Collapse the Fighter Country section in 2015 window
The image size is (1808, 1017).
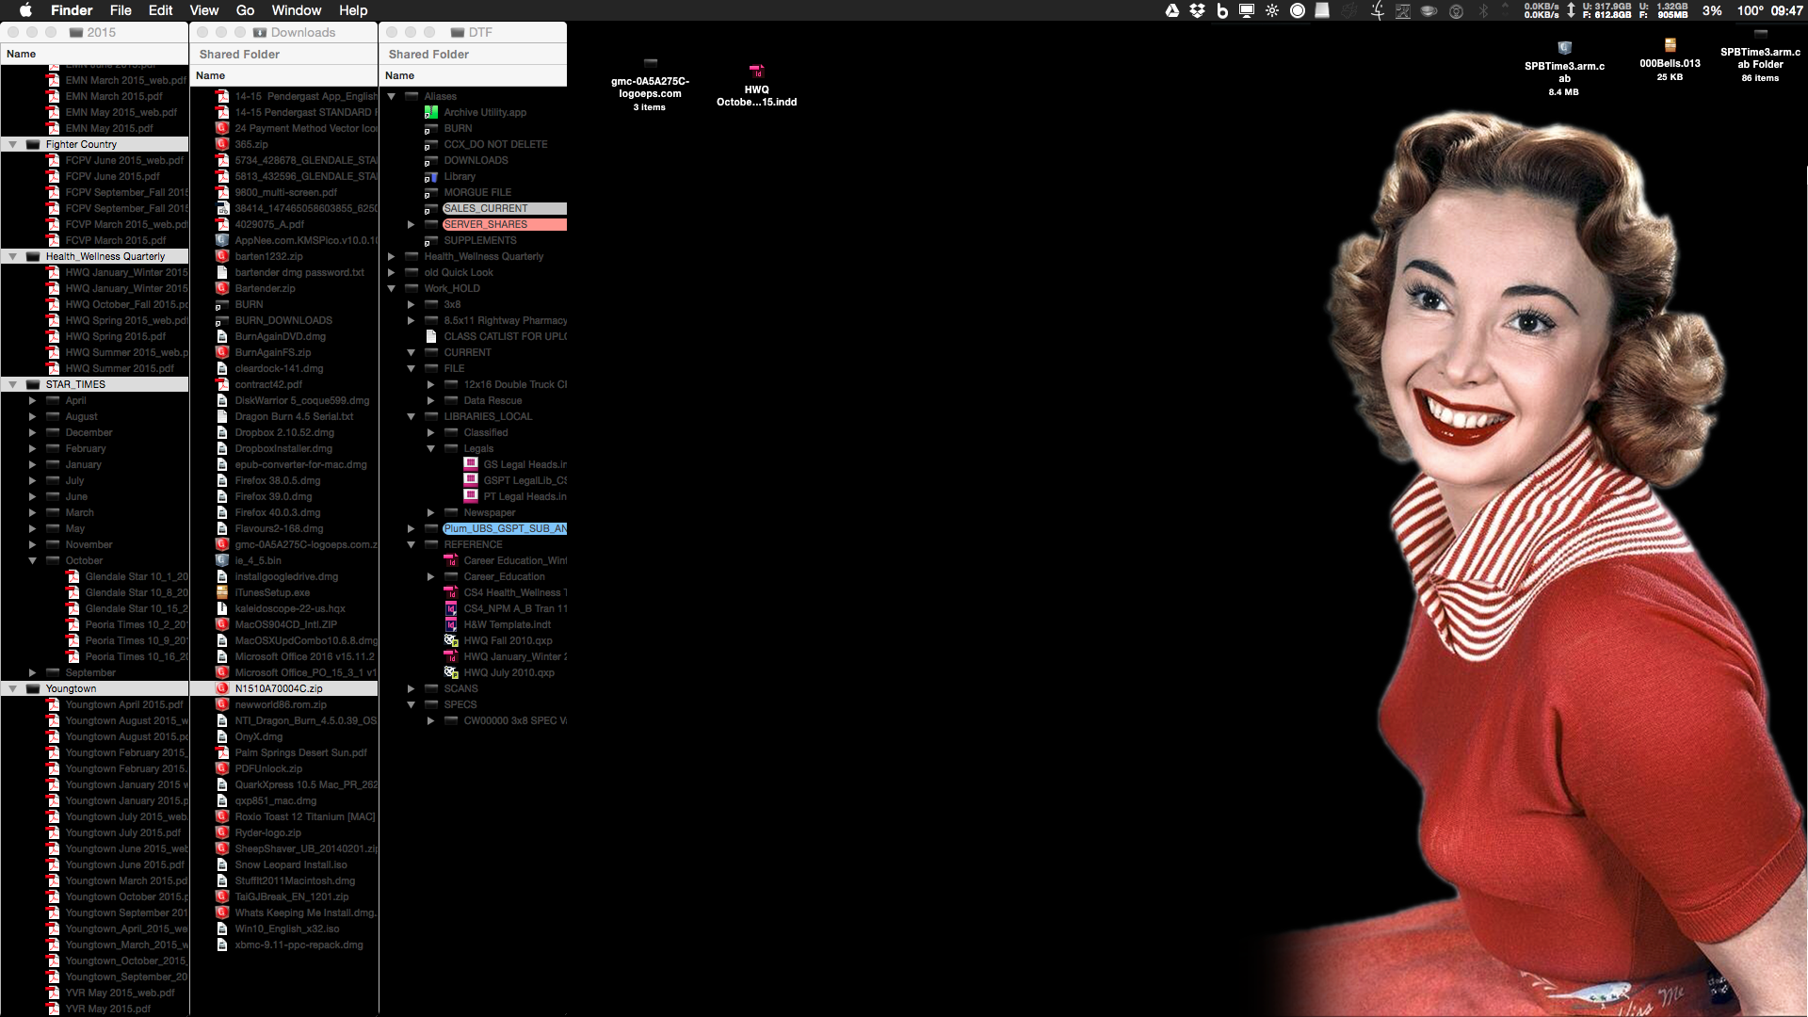(11, 144)
